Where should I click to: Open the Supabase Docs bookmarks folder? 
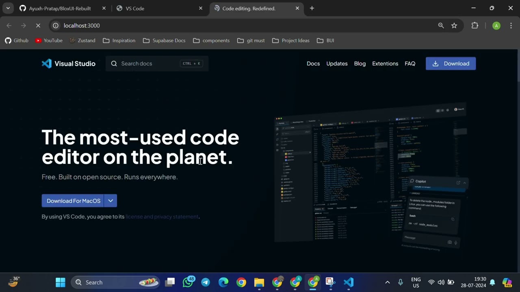coord(164,41)
